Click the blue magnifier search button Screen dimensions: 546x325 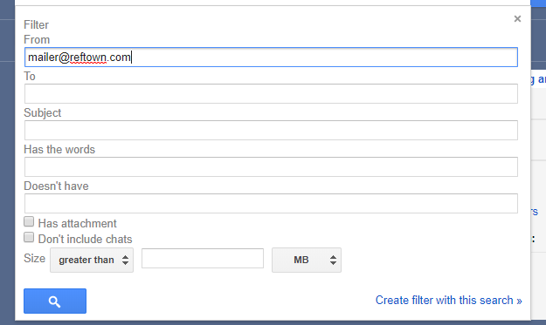tap(55, 301)
